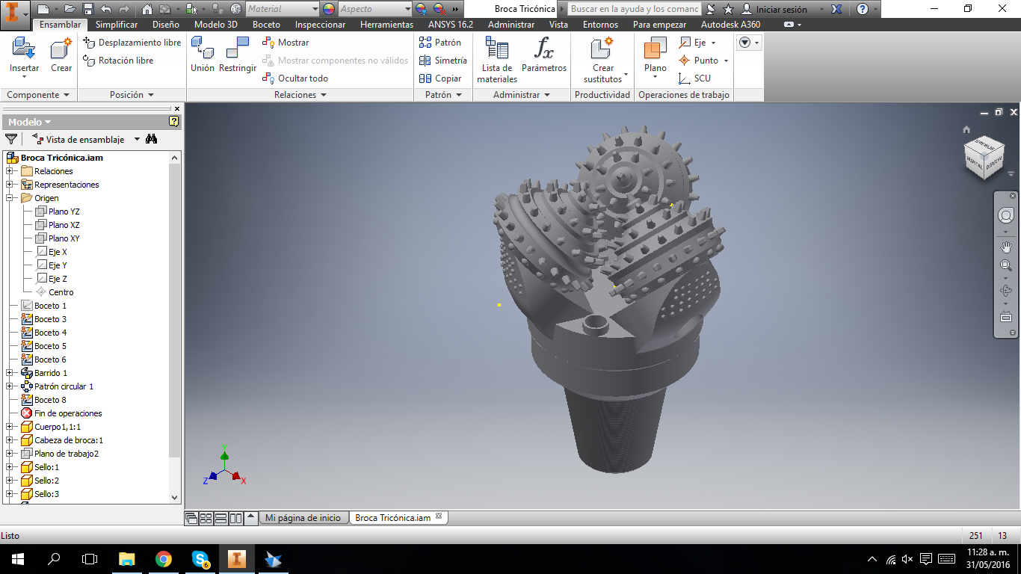Screen dimensions: 1021x574
Task: Click the ViewCube in the viewport
Action: pyautogui.click(x=984, y=157)
